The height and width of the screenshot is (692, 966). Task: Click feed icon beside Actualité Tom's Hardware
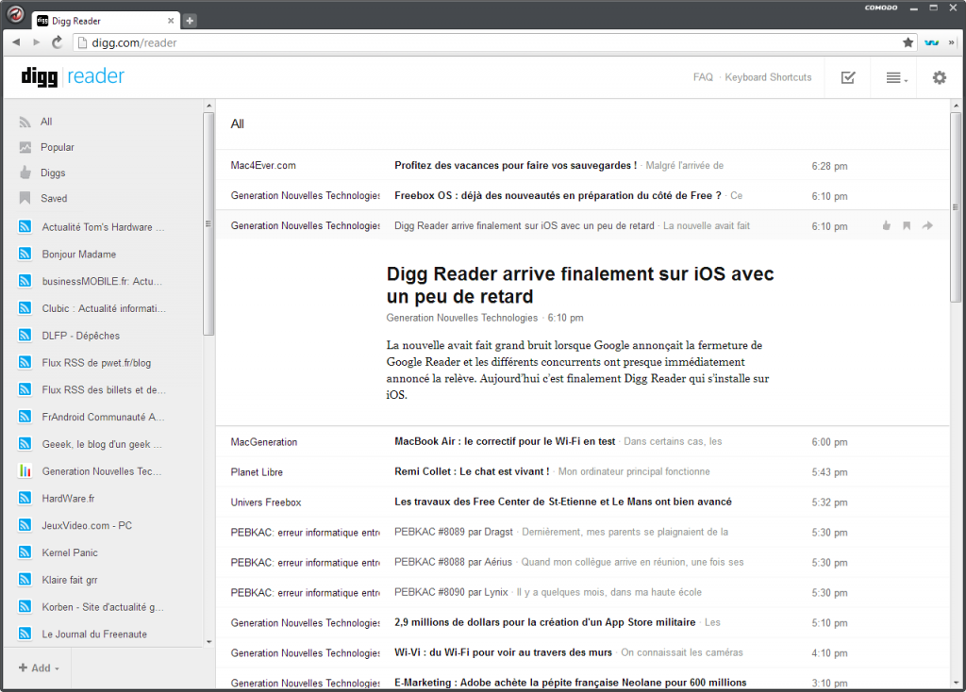pos(25,226)
